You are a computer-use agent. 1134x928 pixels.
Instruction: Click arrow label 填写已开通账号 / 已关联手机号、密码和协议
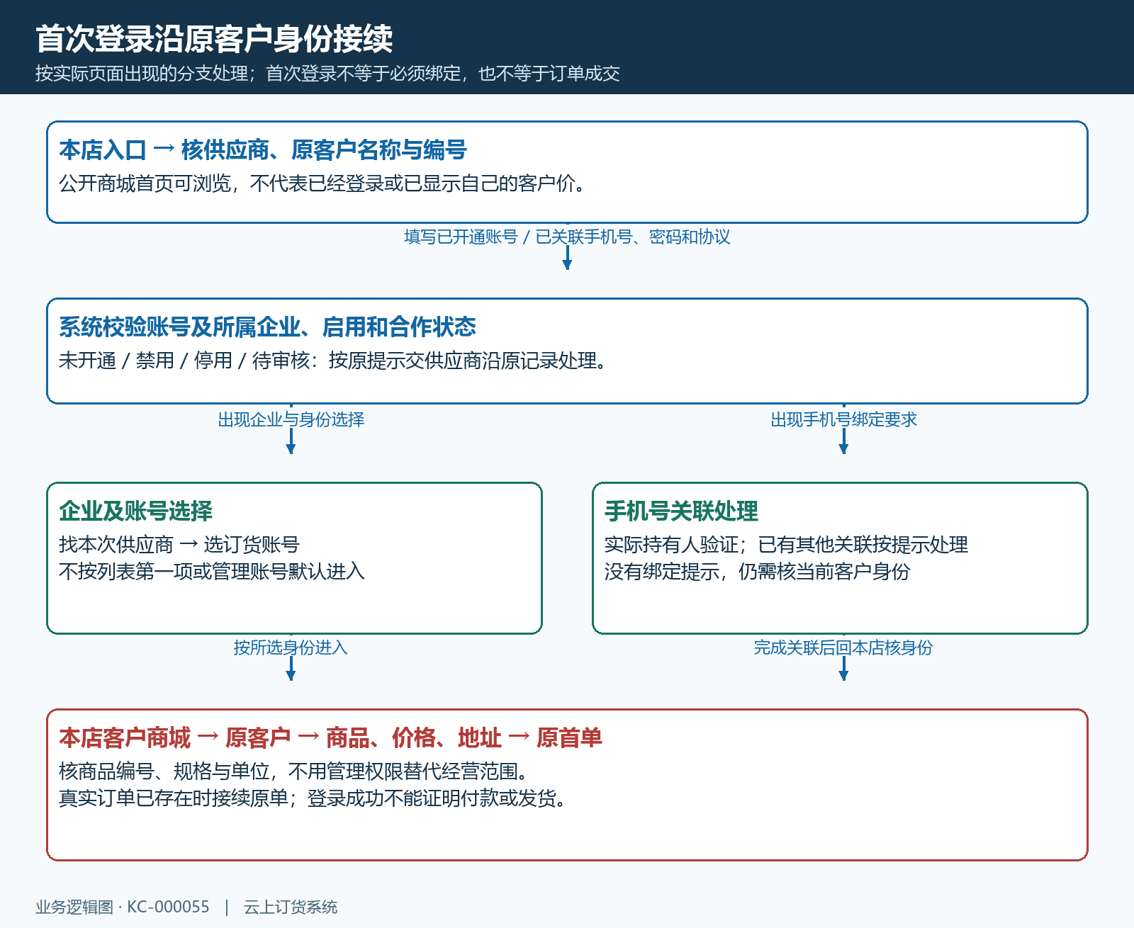click(567, 237)
